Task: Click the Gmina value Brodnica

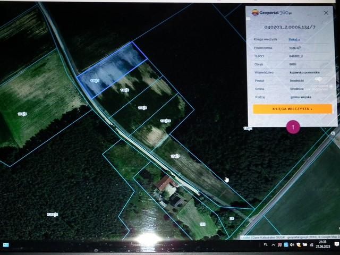Action: (297, 89)
